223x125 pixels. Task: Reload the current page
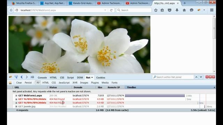click(x=111, y=10)
